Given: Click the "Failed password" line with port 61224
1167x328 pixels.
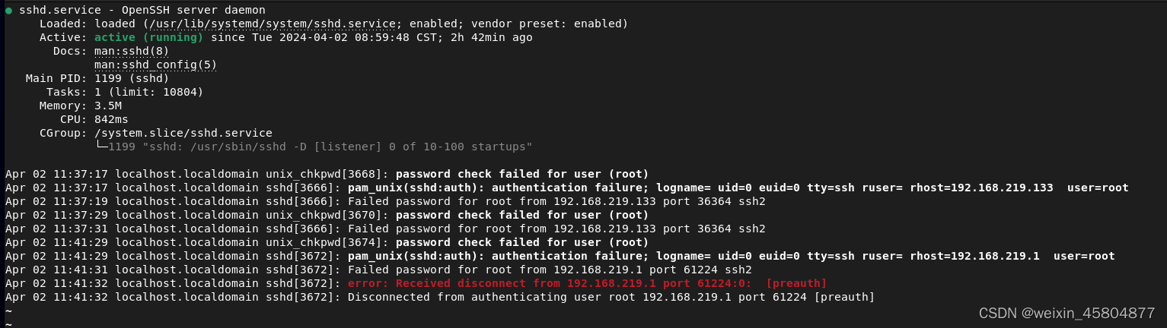Looking at the screenshot, I should [549, 270].
